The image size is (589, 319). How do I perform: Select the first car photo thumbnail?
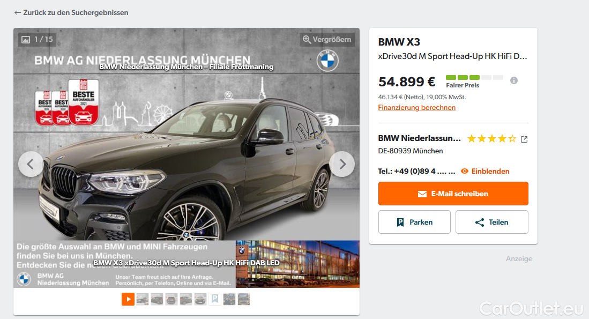tap(143, 299)
